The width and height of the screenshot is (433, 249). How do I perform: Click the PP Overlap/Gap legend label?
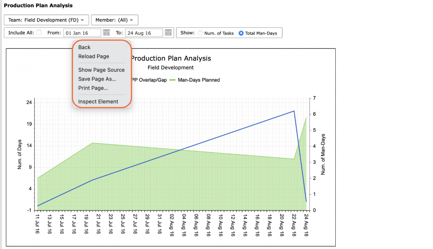pyautogui.click(x=149, y=80)
